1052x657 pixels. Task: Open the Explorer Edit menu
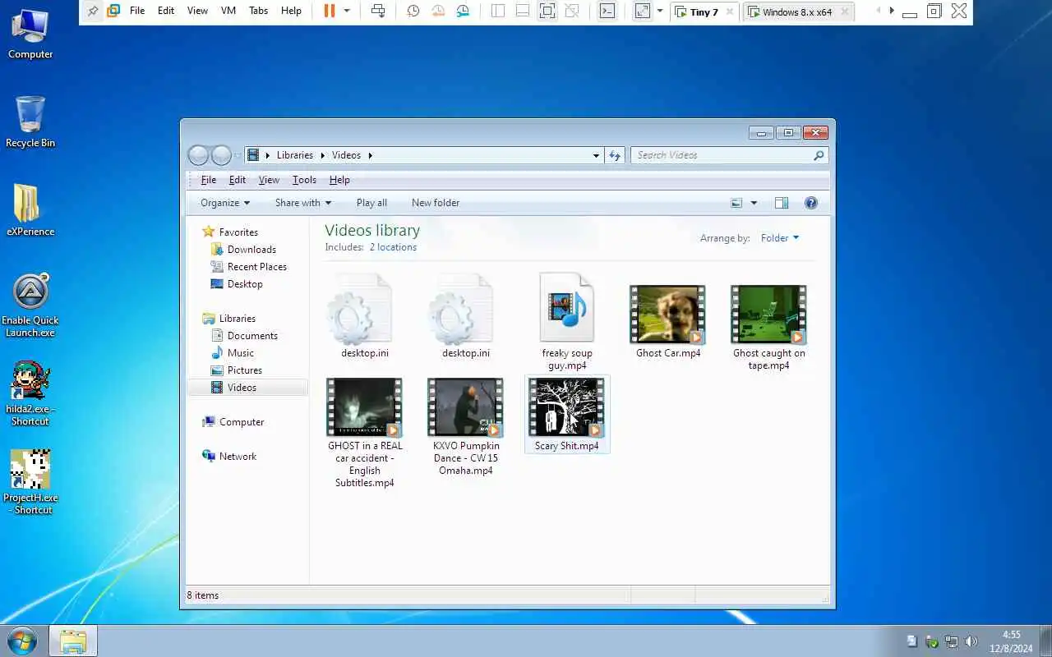[238, 180]
